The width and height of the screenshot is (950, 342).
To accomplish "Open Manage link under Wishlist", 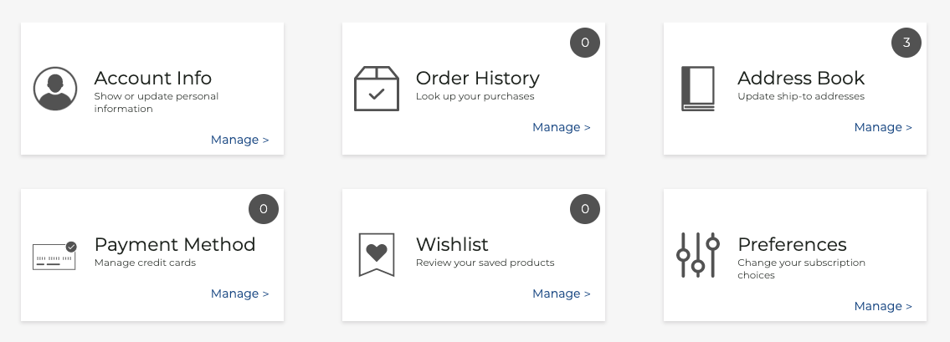I will [561, 294].
